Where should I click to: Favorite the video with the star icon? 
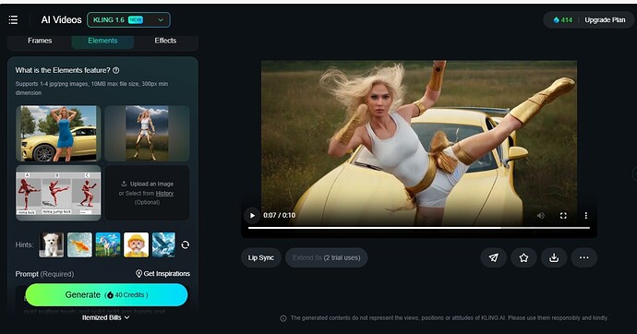523,257
